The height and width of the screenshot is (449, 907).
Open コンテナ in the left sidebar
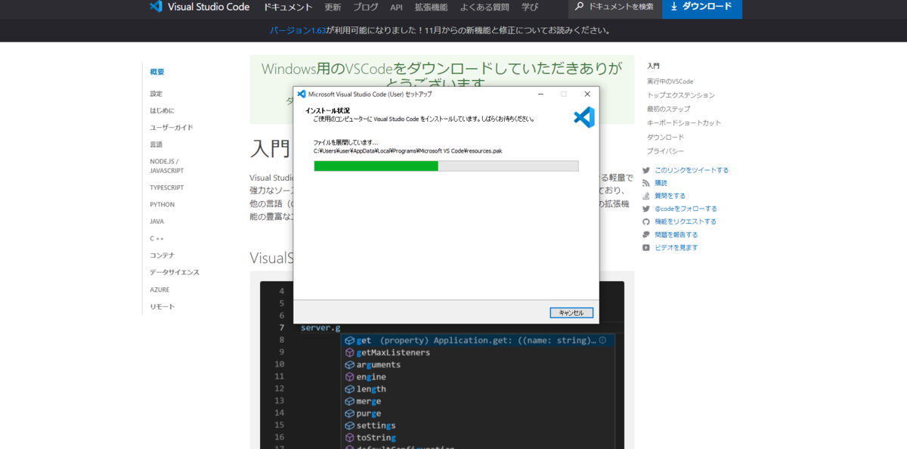[x=163, y=255]
